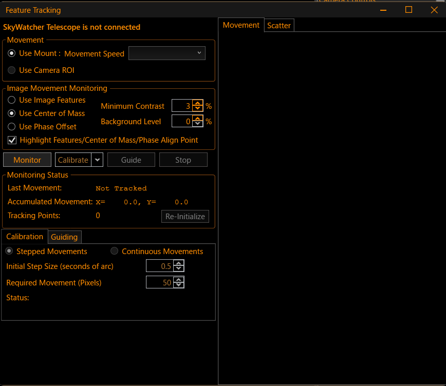Maximize the Feature Tracking window

(408, 10)
